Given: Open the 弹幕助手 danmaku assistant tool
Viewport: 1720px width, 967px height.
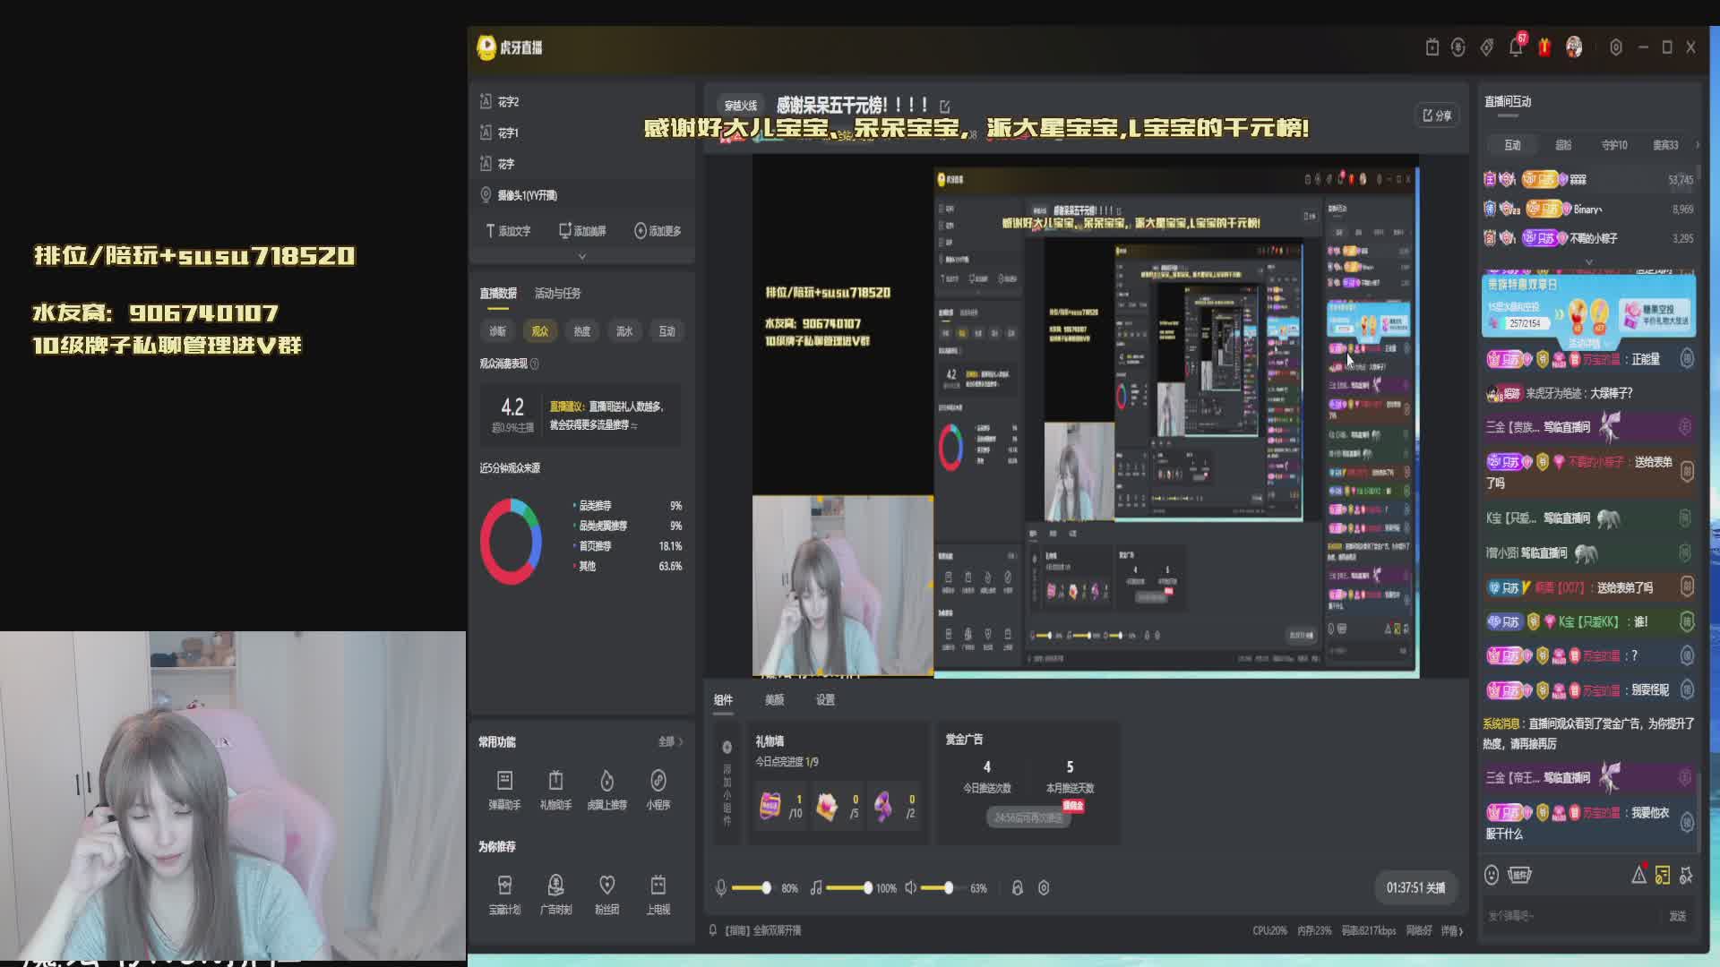Looking at the screenshot, I should [x=504, y=790].
